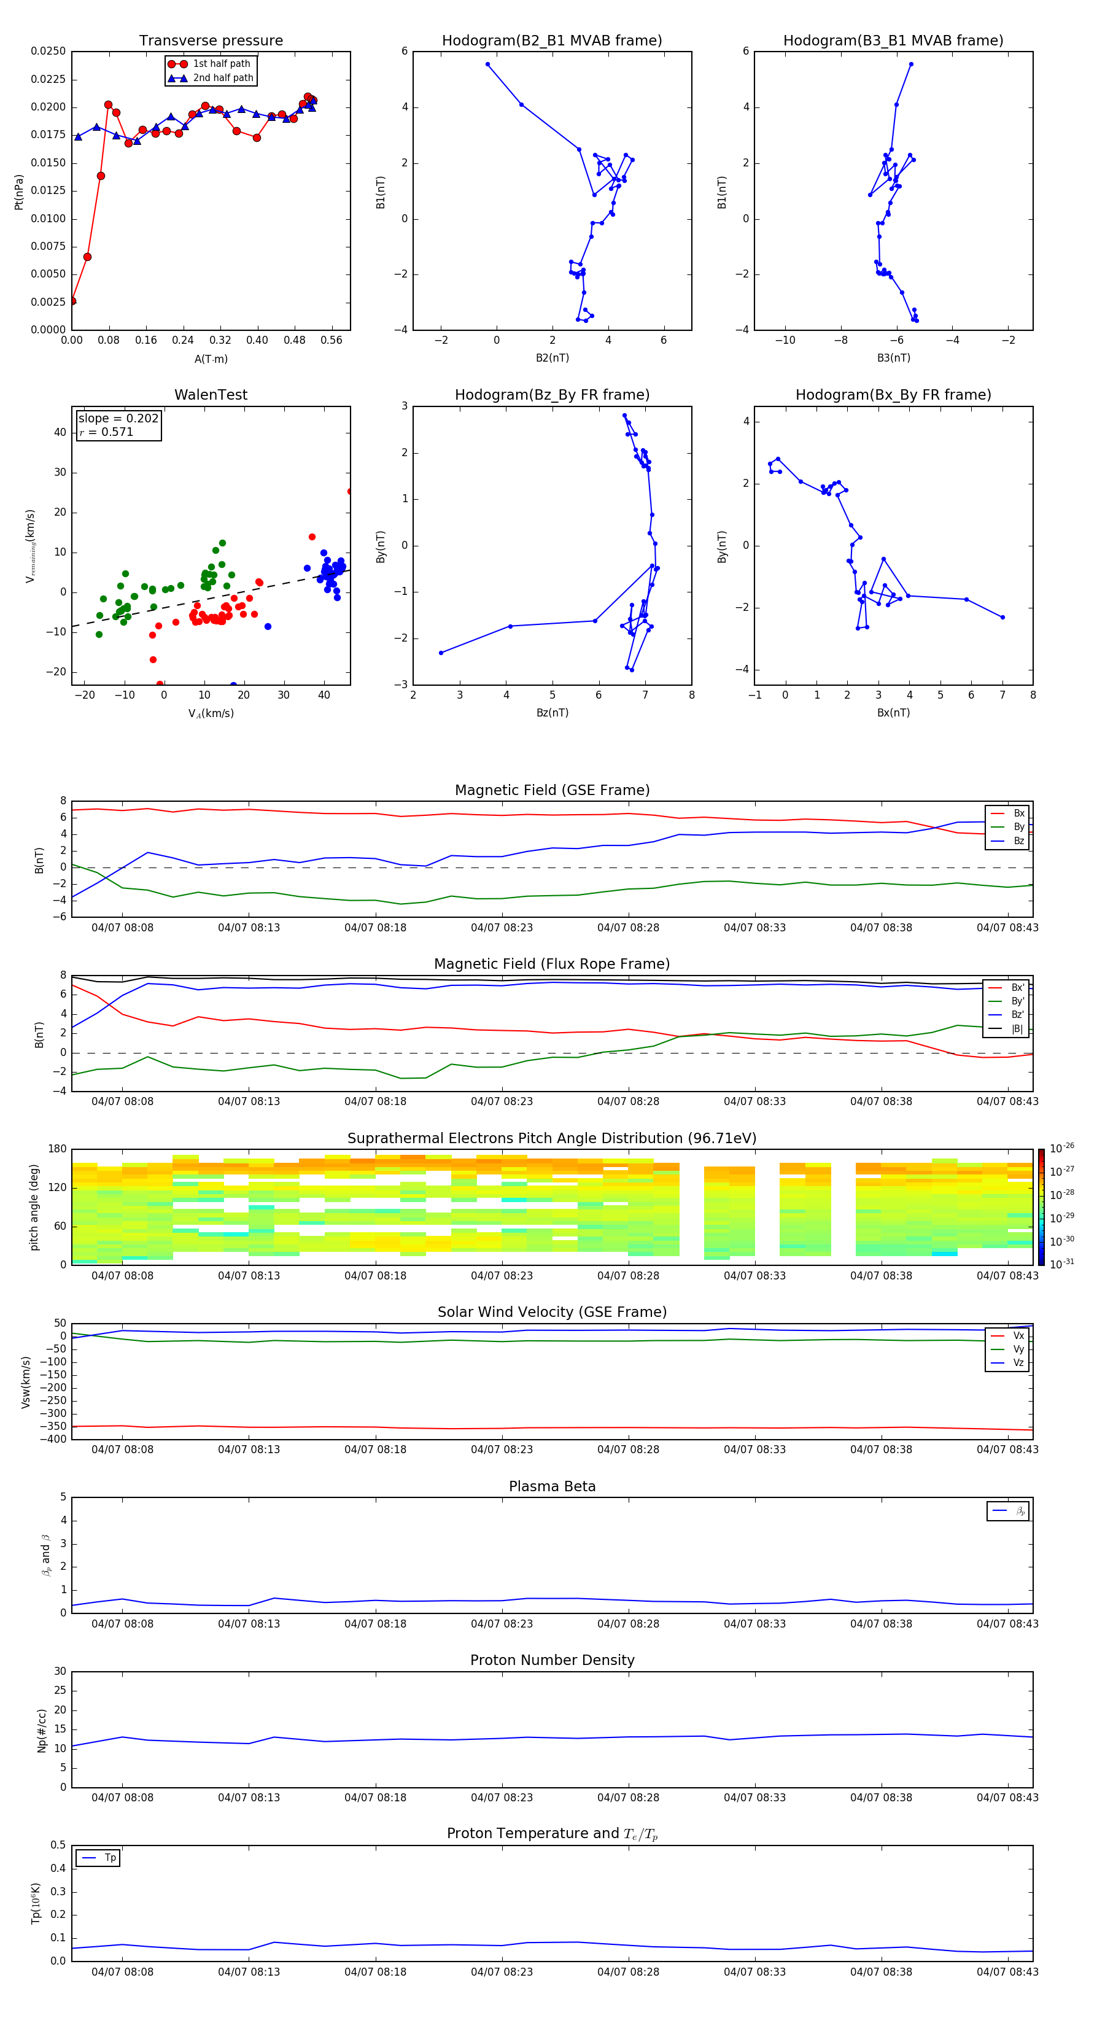Screen dimensions: 1105x2026
Task: Click 'Np(#/cc)' axis label
Action: (x=42, y=1729)
